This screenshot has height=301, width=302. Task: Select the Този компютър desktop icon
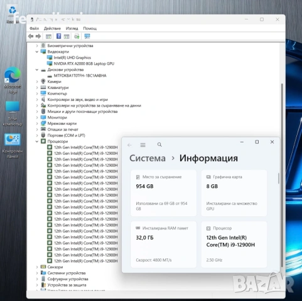(x=13, y=114)
